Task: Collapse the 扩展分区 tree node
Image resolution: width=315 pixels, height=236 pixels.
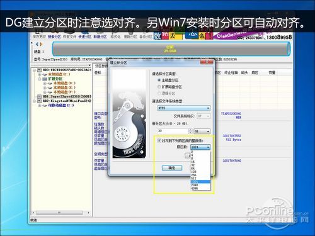Action: [39, 79]
